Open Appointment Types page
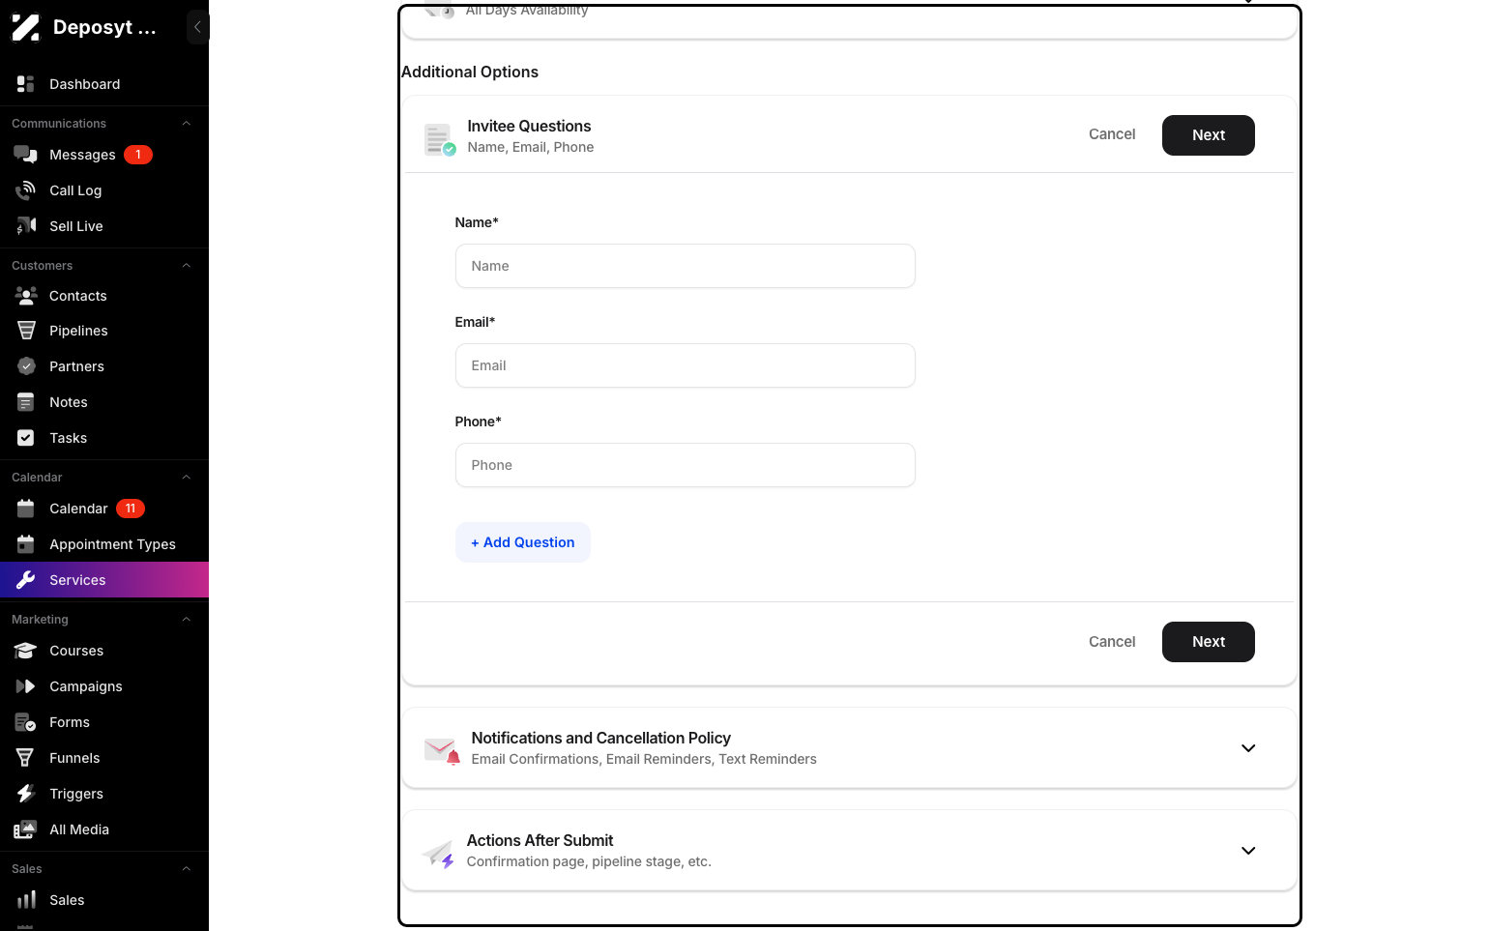 point(104,544)
